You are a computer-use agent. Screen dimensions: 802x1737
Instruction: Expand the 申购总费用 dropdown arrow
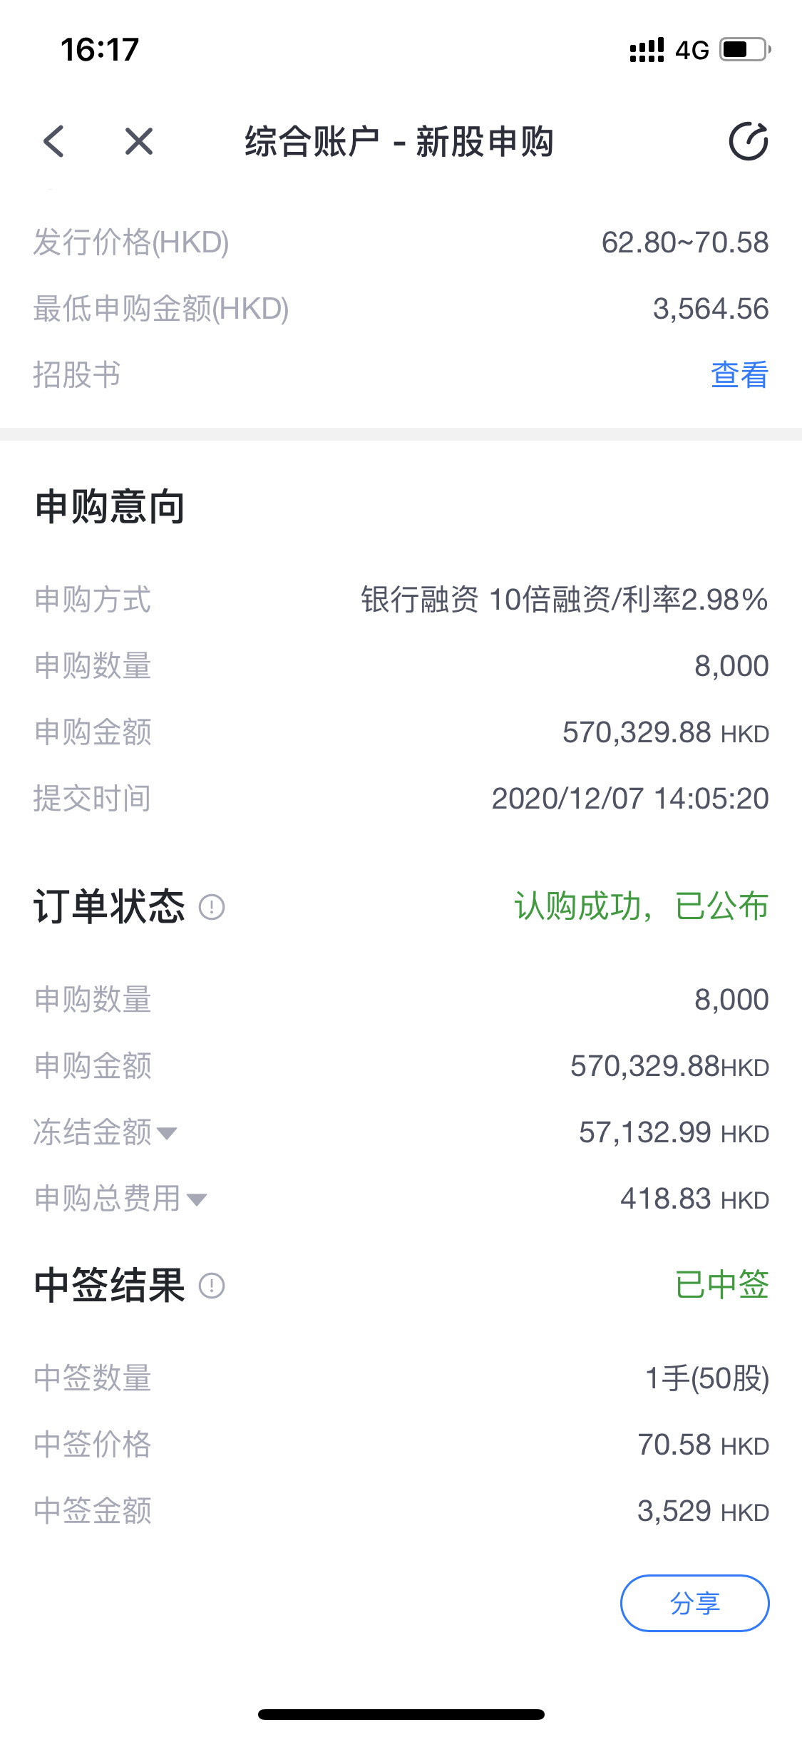coord(197,1199)
